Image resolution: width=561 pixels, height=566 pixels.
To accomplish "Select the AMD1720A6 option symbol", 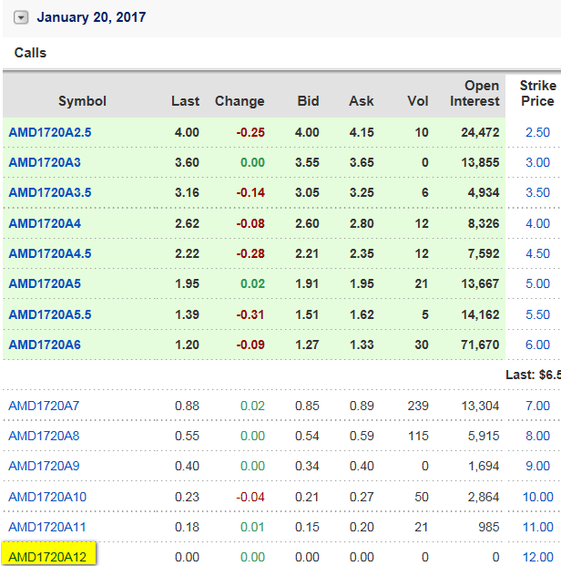I will (45, 345).
